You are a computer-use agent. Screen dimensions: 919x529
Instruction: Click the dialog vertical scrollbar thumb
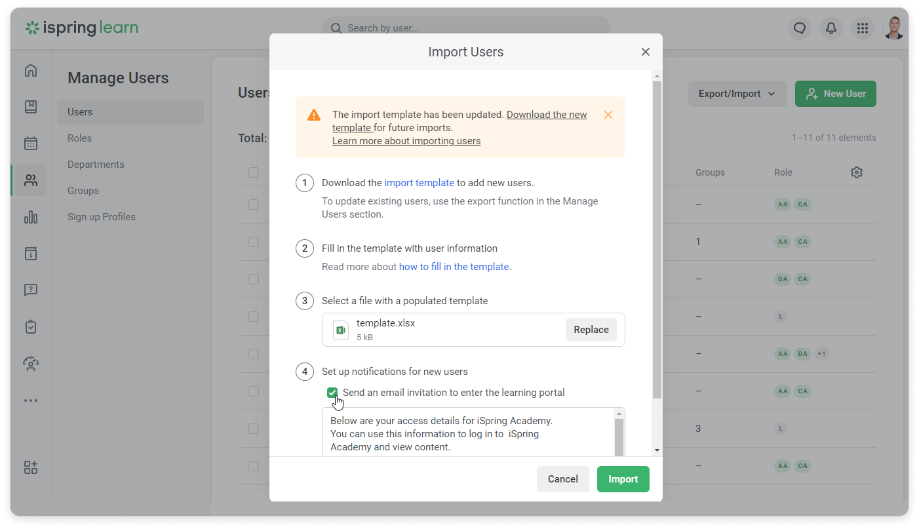pos(657,239)
